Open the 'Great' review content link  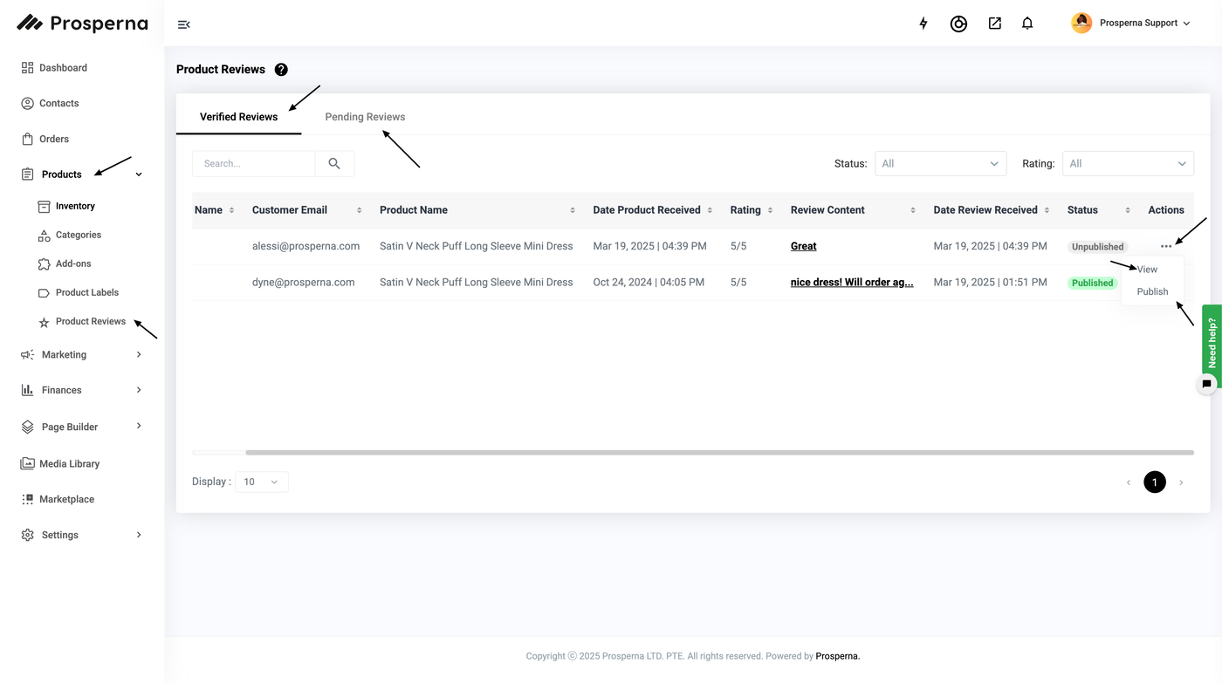click(x=803, y=247)
